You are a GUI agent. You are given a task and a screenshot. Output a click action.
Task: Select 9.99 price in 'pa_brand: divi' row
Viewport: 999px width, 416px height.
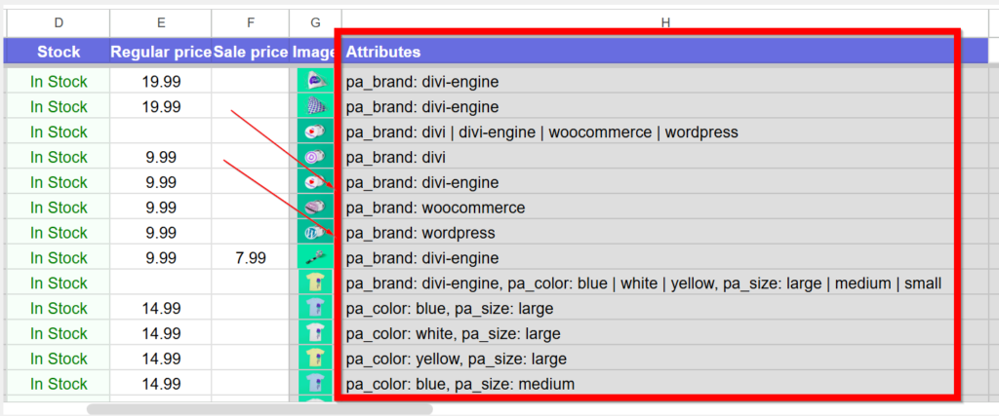click(x=161, y=157)
